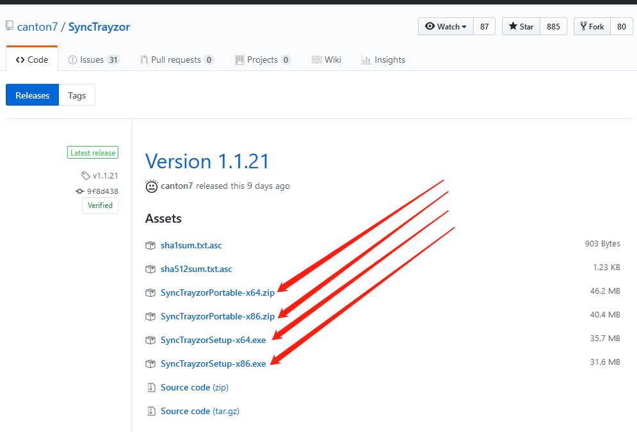Click the Latest release label
The width and height of the screenshot is (637, 432).
click(x=93, y=153)
